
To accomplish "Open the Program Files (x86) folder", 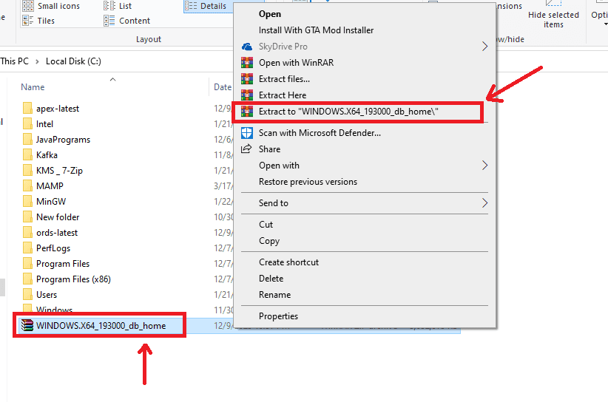I will 73,279.
